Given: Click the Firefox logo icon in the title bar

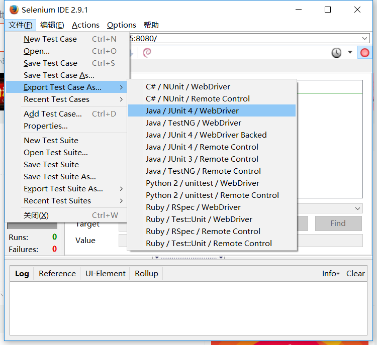Looking at the screenshot, I should coord(14,10).
